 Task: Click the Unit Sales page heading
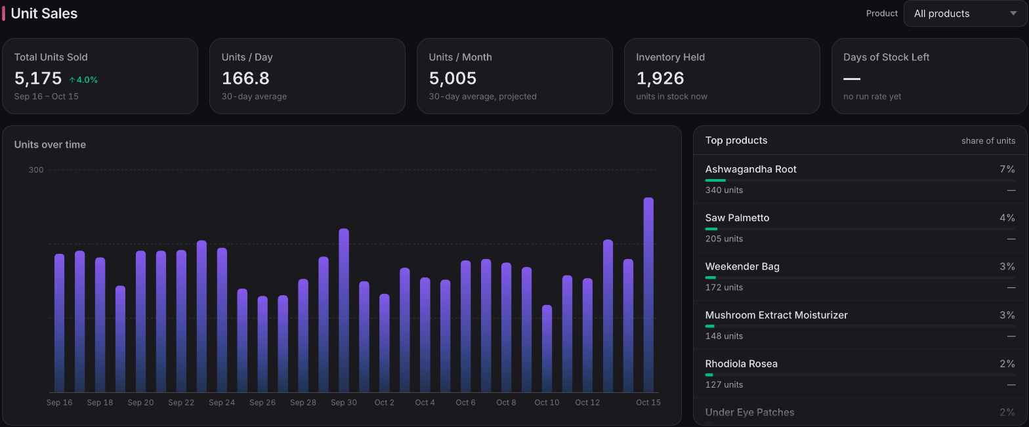tap(44, 13)
